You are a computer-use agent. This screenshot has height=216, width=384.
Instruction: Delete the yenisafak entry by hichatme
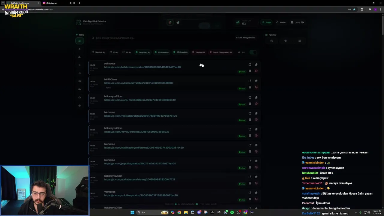coord(250,120)
